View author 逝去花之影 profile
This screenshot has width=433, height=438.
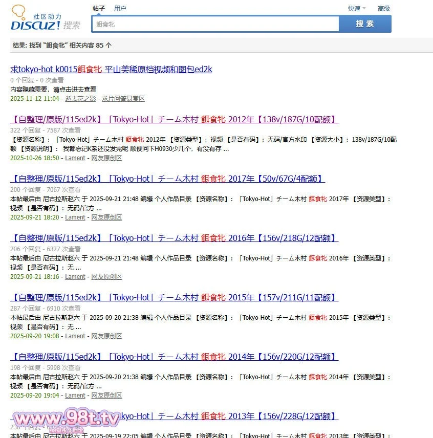click(80, 99)
